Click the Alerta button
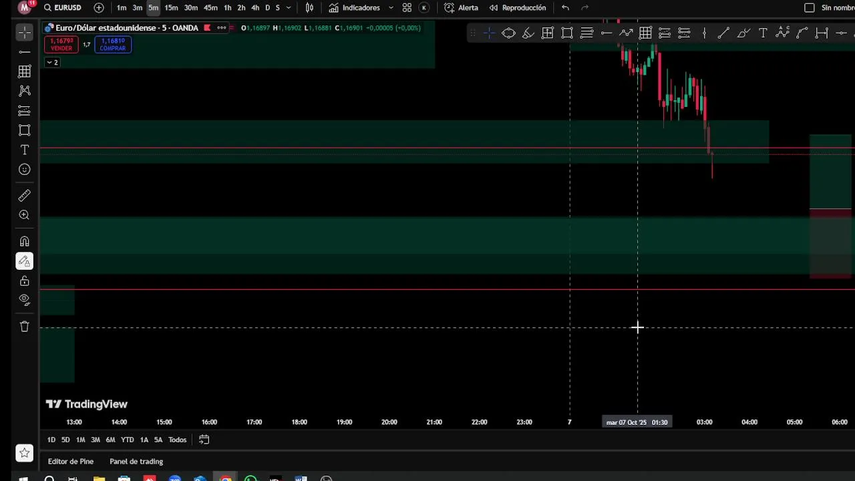 [x=462, y=8]
